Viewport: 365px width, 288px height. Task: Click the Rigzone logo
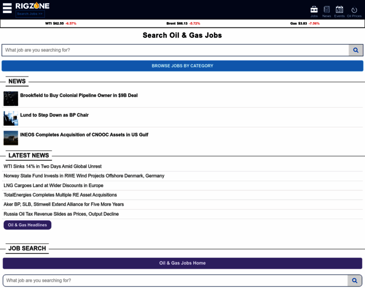(x=32, y=6)
